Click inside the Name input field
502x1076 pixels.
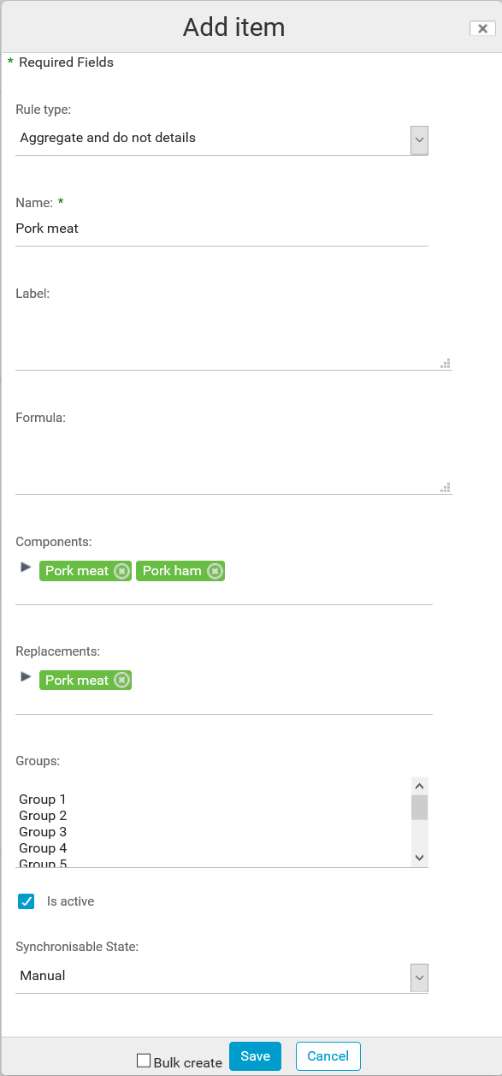(214, 229)
